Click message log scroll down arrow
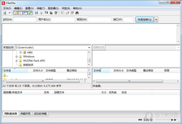Screen dimensions: 182x124 (x=178, y=41)
